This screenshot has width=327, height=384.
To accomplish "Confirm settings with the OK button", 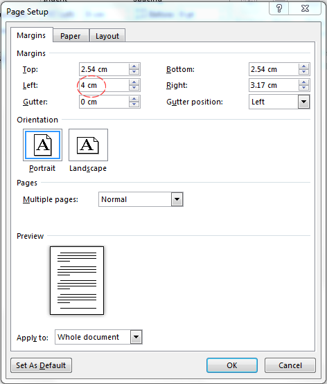I will 232,365.
